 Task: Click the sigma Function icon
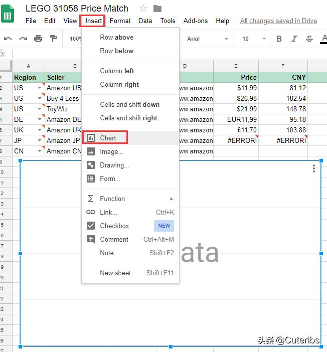click(91, 199)
